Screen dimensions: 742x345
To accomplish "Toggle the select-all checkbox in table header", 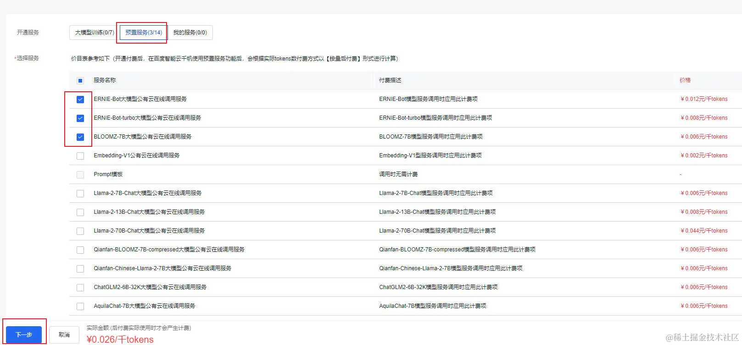I will click(80, 81).
